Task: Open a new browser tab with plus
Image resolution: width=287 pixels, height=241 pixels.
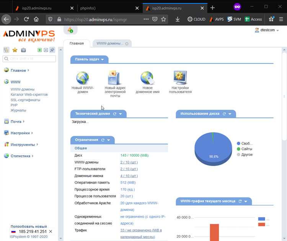Action: pyautogui.click(x=212, y=8)
